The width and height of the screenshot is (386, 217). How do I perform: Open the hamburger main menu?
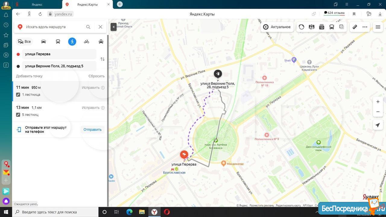[378, 27]
